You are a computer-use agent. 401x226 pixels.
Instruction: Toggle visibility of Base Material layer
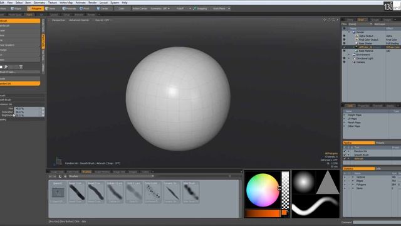click(344, 51)
